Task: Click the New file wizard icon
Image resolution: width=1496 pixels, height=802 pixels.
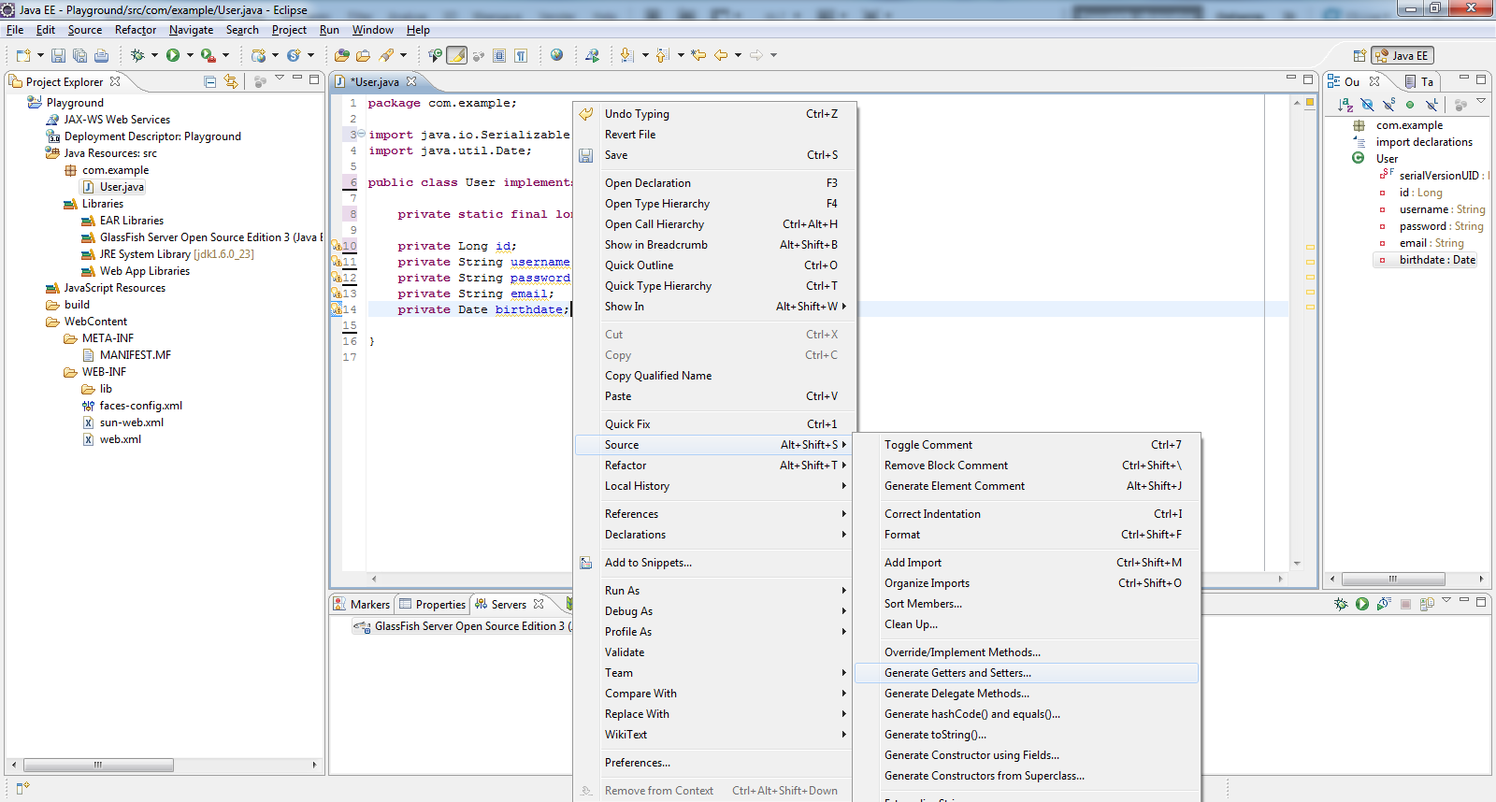Action: [x=23, y=55]
